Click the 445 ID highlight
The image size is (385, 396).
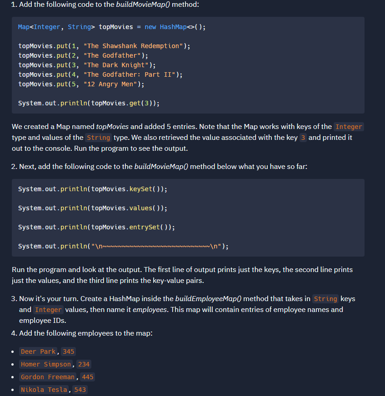(x=87, y=376)
